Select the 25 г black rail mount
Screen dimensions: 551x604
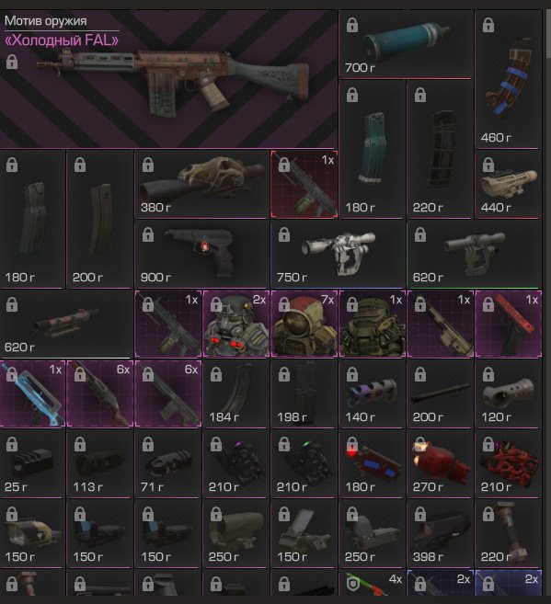pos(32,463)
